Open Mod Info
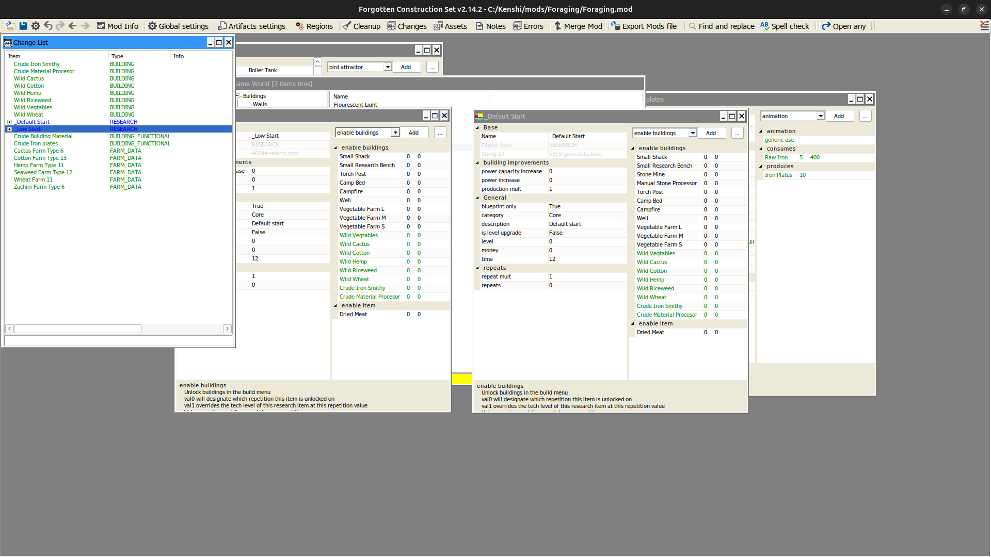 tap(118, 26)
